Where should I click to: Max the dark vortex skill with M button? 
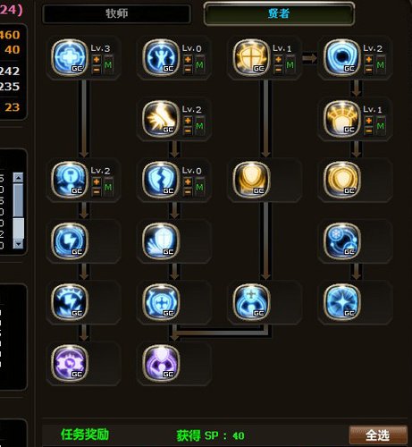pos(381,64)
